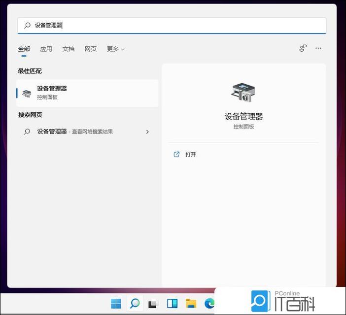Viewport: 346px width, 315px height.
Task: Open Task View from the taskbar
Action: point(153,304)
